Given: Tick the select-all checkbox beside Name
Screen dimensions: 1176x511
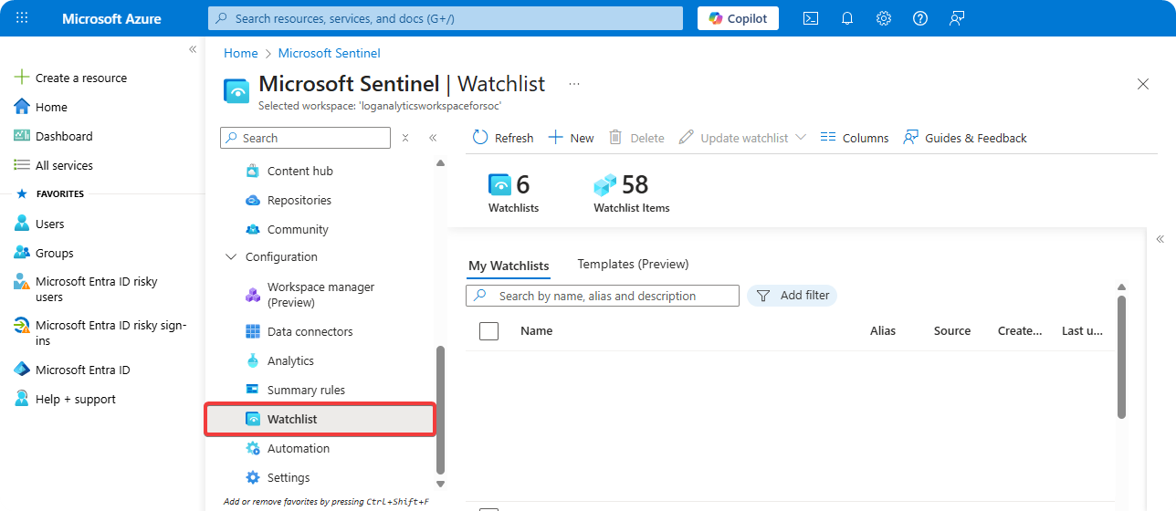Looking at the screenshot, I should [x=489, y=331].
